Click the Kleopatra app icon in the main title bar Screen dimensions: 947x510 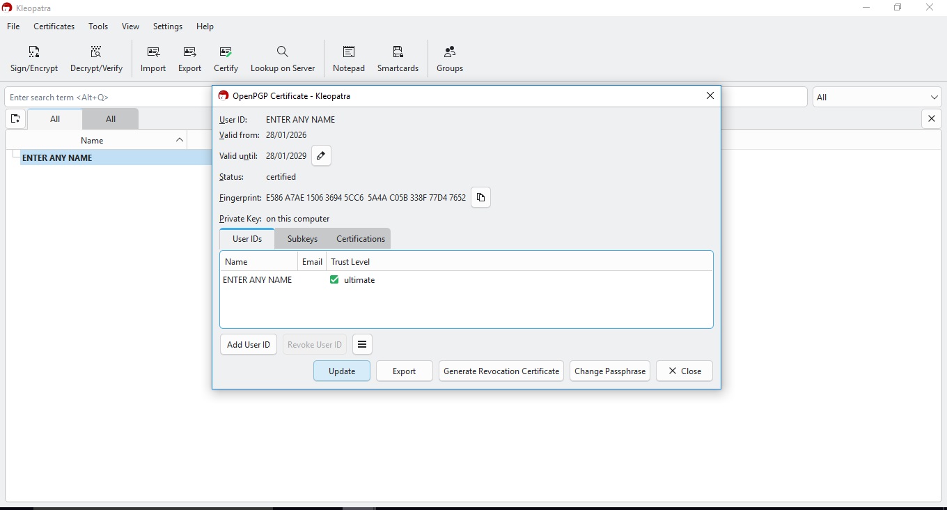8,8
